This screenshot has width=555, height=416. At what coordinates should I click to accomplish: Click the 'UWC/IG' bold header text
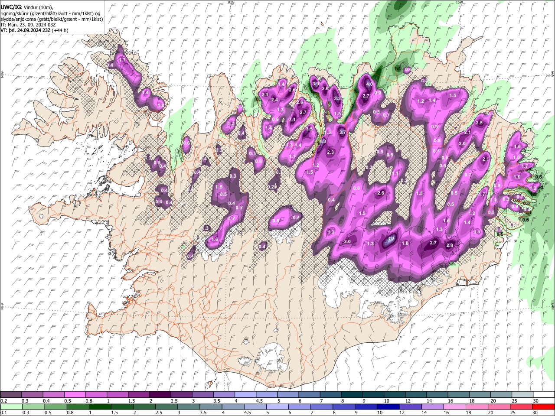tap(10, 7)
